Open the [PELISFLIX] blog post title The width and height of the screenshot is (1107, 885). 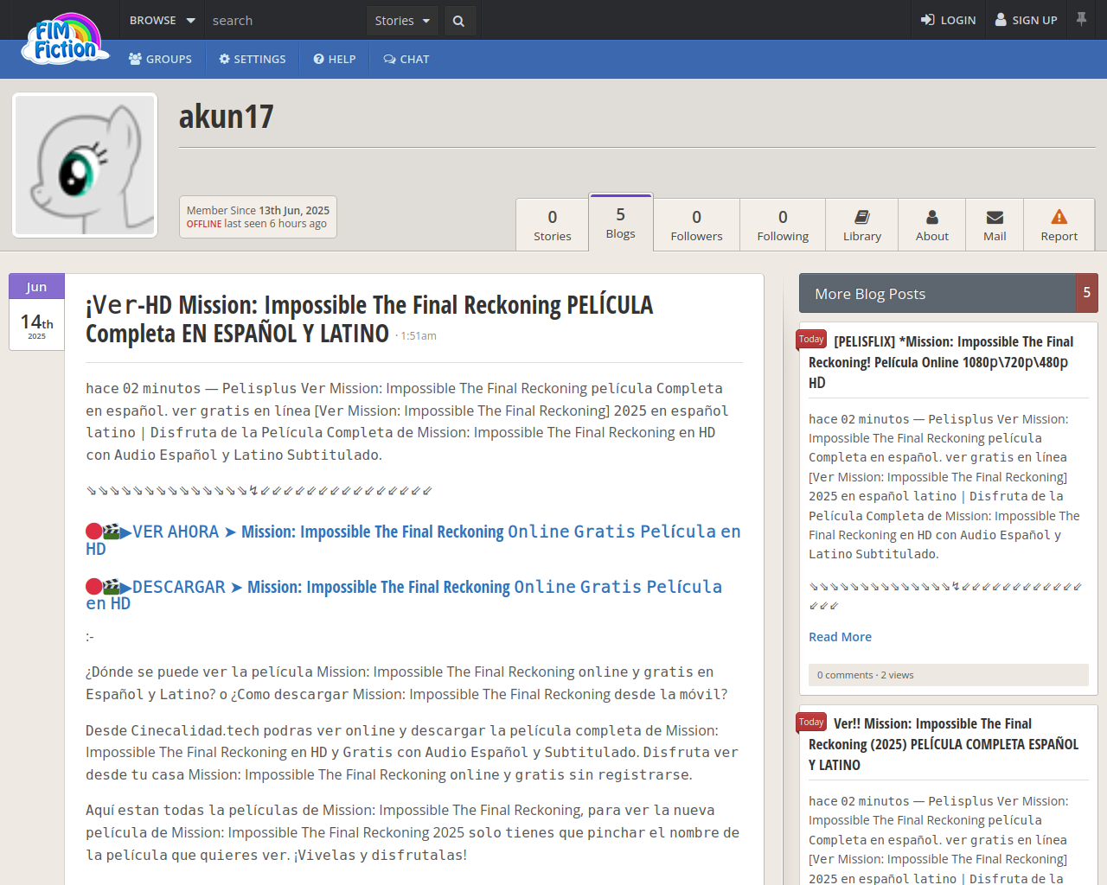pos(942,362)
